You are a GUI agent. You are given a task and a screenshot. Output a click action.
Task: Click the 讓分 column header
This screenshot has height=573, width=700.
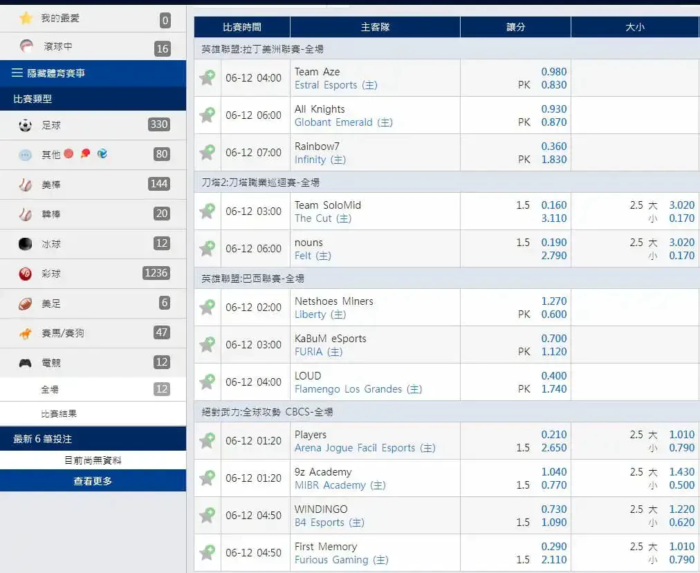pyautogui.click(x=515, y=27)
